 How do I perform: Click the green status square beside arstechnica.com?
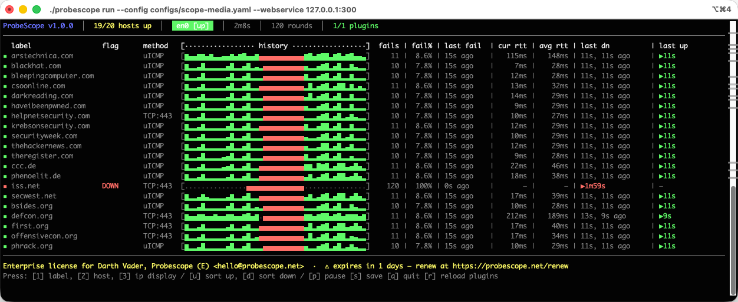point(5,56)
